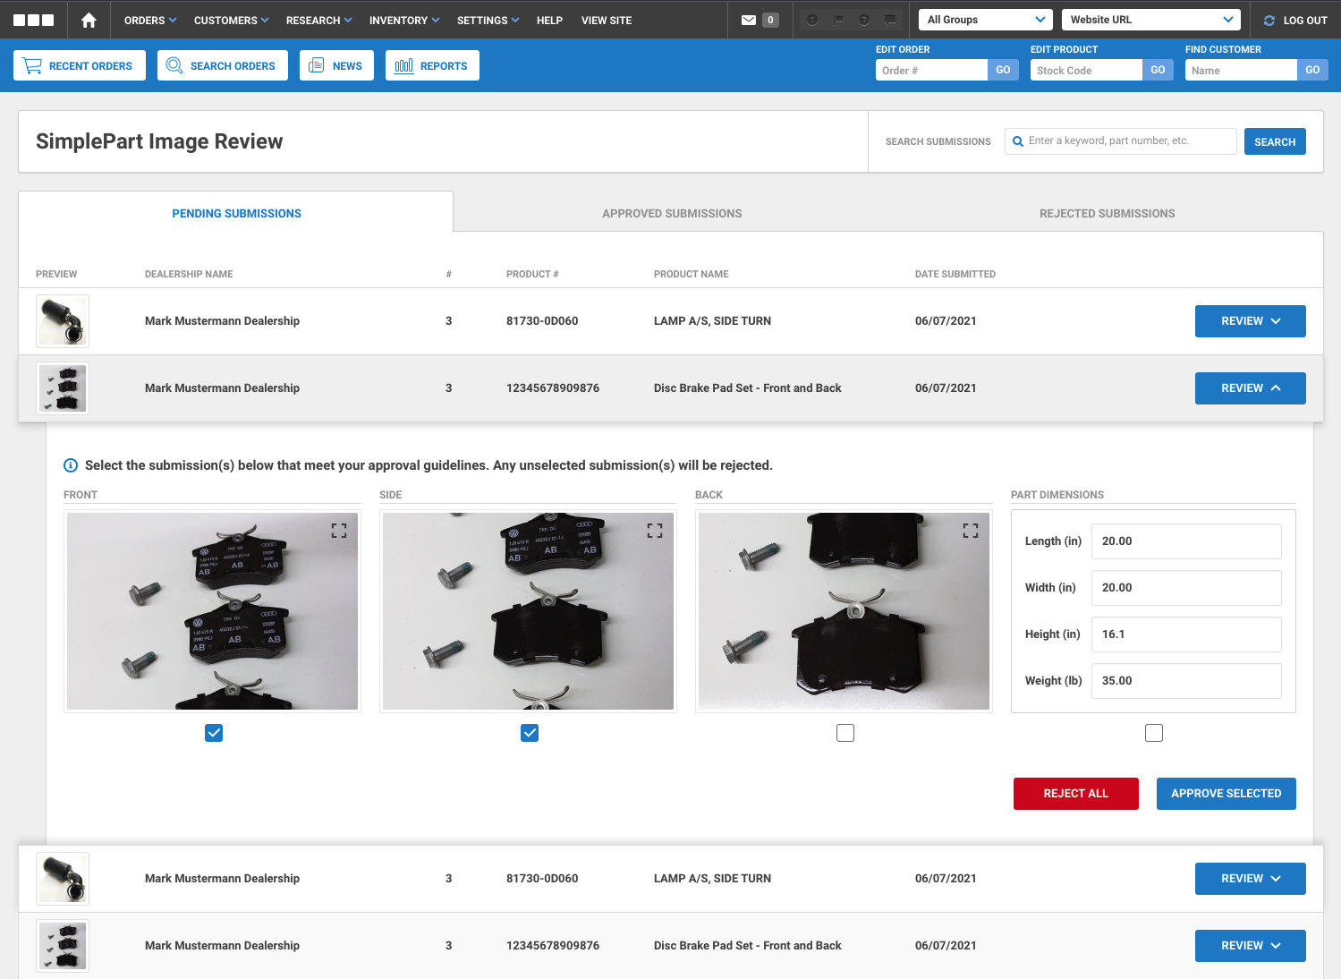Open the Reports button

point(432,65)
